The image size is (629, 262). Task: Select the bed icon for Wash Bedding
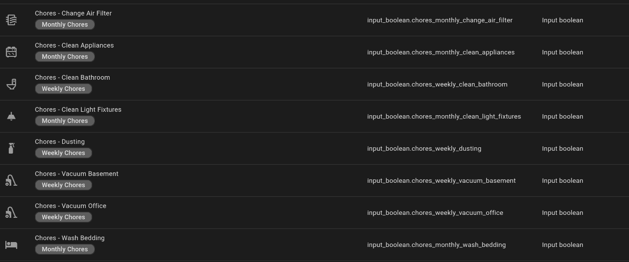click(11, 245)
